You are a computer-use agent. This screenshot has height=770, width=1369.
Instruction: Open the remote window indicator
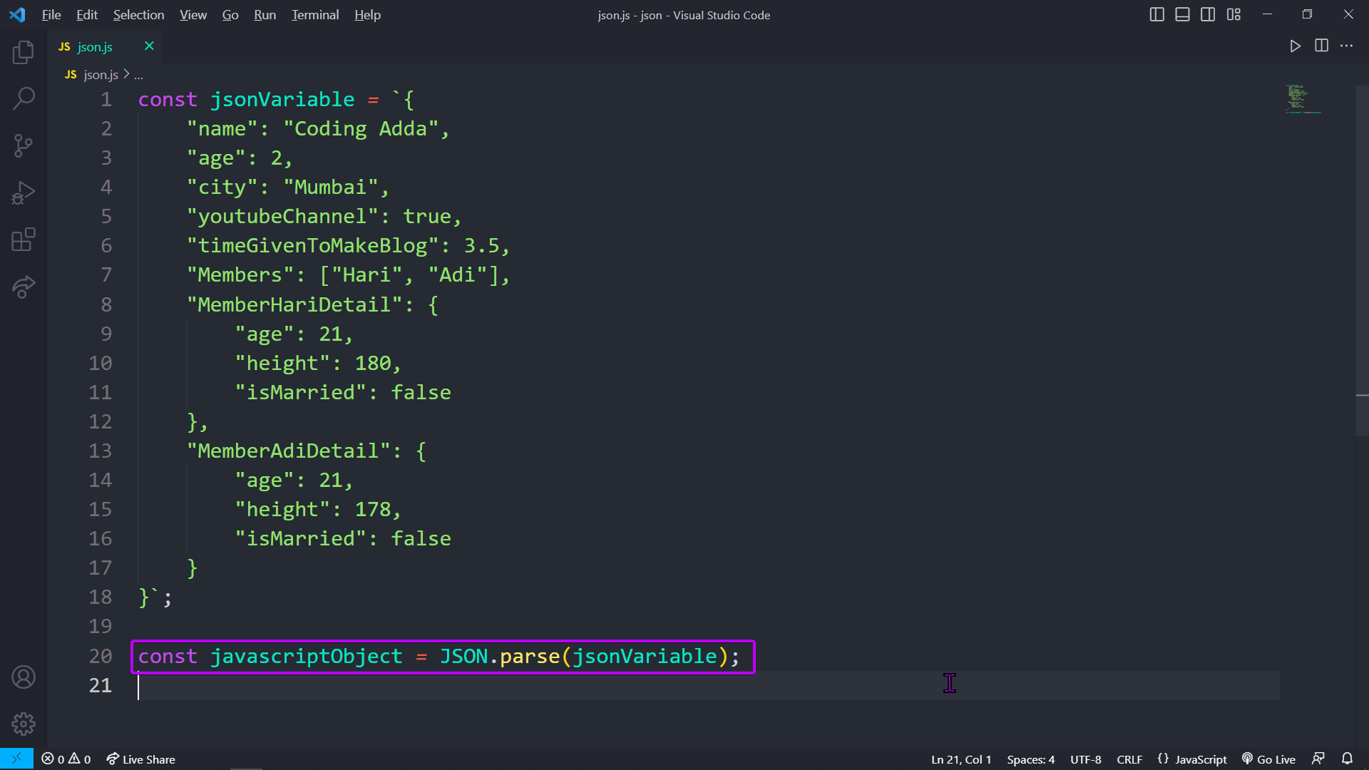pos(16,759)
